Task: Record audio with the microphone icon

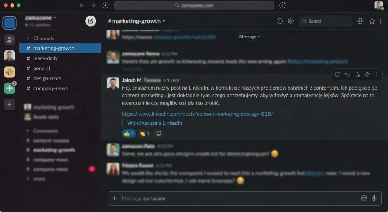Action: click(374, 198)
